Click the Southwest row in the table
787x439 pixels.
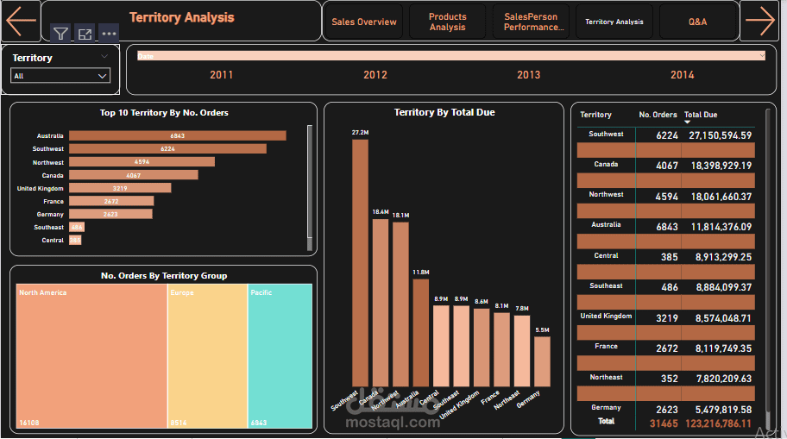(x=665, y=135)
